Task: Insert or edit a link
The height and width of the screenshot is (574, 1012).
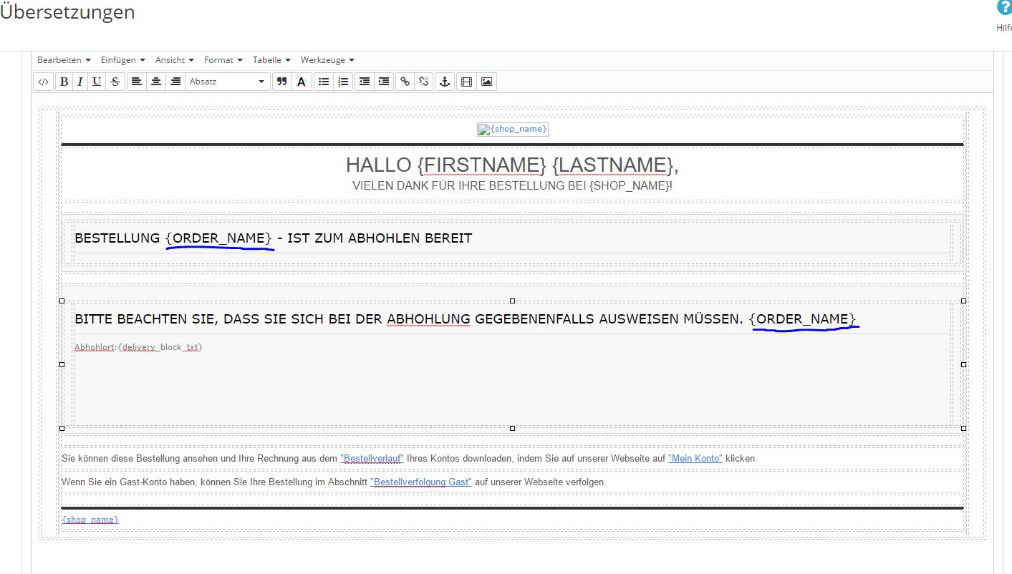Action: pos(405,82)
